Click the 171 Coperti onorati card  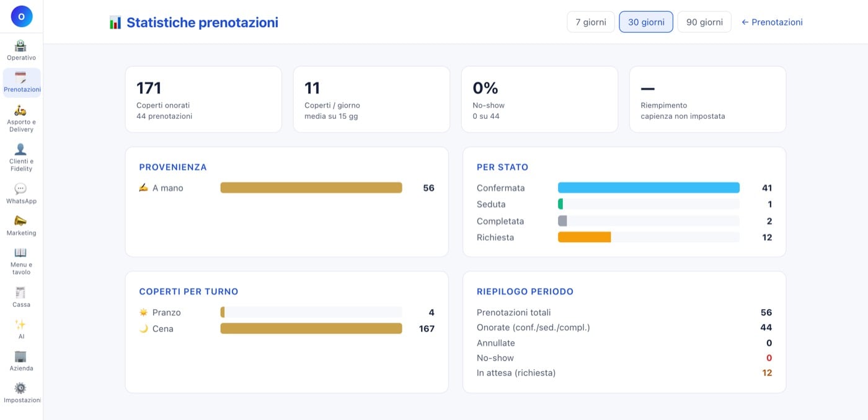pyautogui.click(x=203, y=99)
